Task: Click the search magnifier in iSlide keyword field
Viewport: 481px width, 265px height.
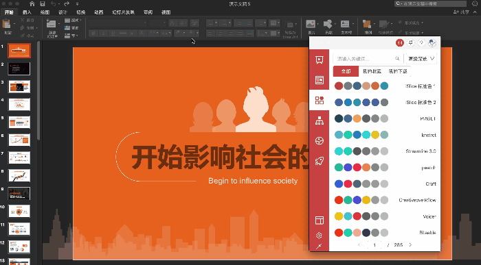Action: pos(397,59)
